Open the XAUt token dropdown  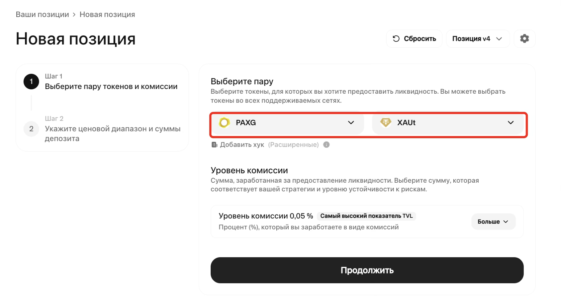[511, 123]
